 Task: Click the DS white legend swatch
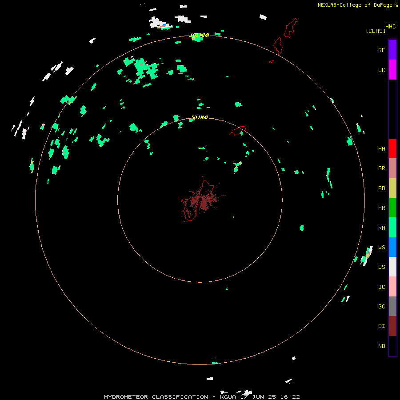392,267
